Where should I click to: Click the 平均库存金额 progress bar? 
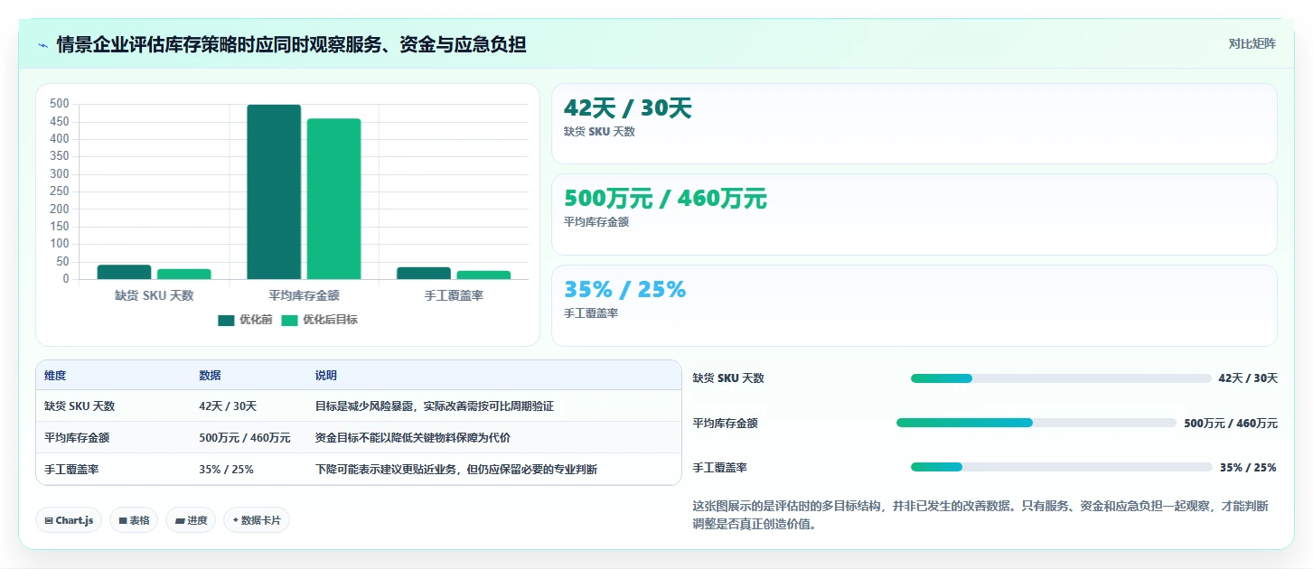[1036, 423]
